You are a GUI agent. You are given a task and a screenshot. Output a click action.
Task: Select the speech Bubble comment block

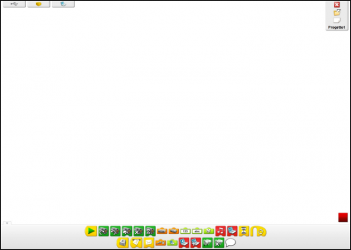coord(231,243)
